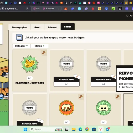Open browser toolbar three-dot menu
This screenshot has height=133, width=133.
point(58,9)
